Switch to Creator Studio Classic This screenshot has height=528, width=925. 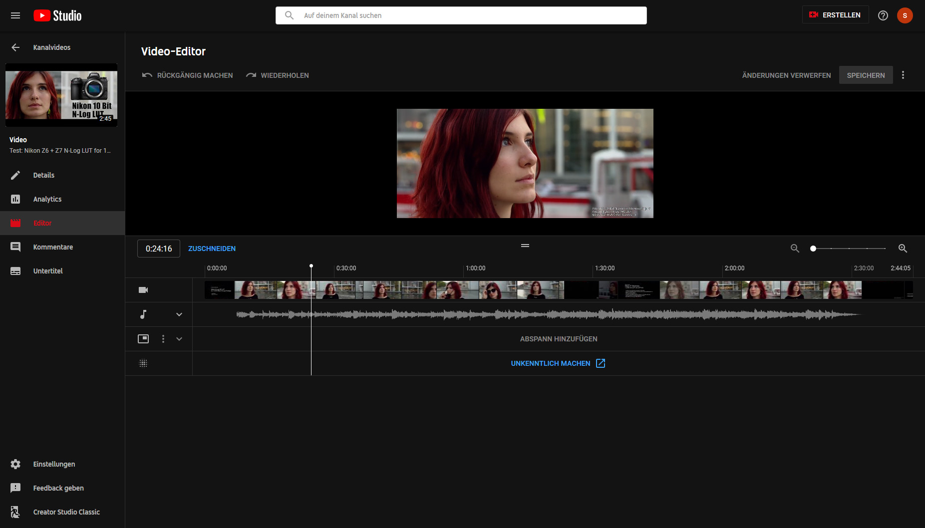(x=66, y=512)
